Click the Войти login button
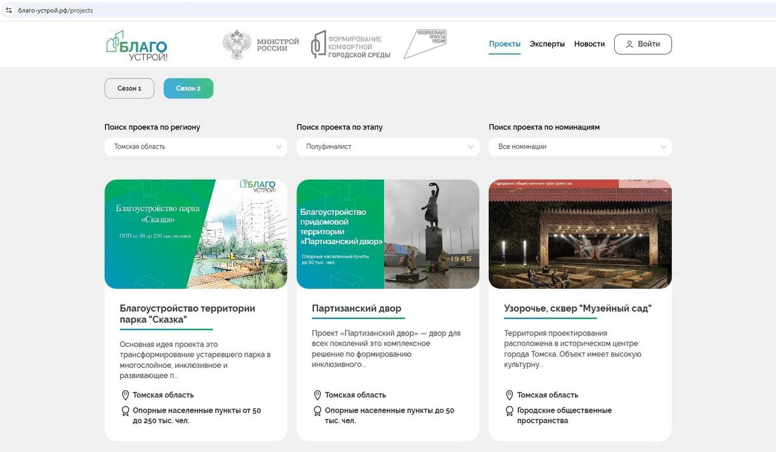This screenshot has height=452, width=776. pos(643,44)
